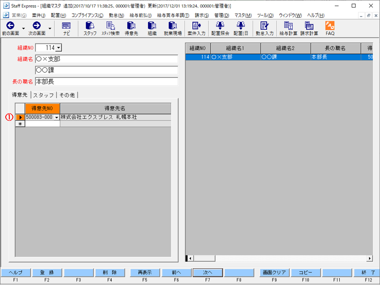
Task: Open the スタッフ master icon
Action: coord(90,28)
